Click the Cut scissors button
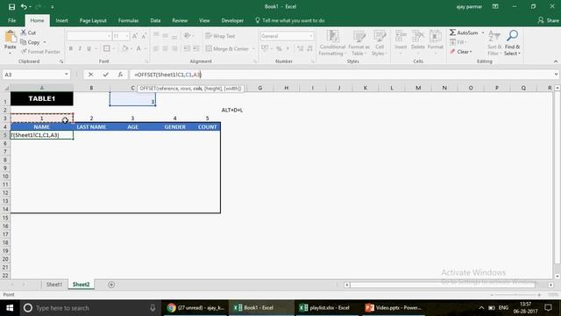561x316 pixels. click(28, 32)
